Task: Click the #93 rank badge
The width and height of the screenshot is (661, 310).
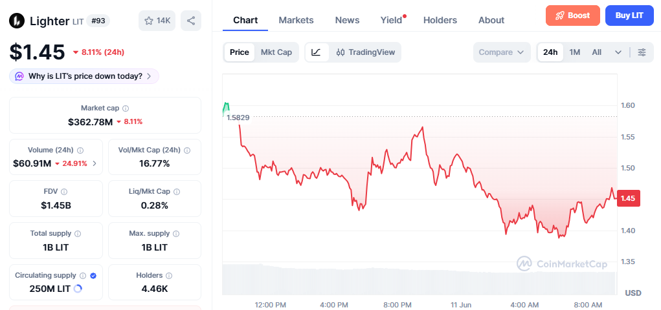Action: click(x=98, y=21)
